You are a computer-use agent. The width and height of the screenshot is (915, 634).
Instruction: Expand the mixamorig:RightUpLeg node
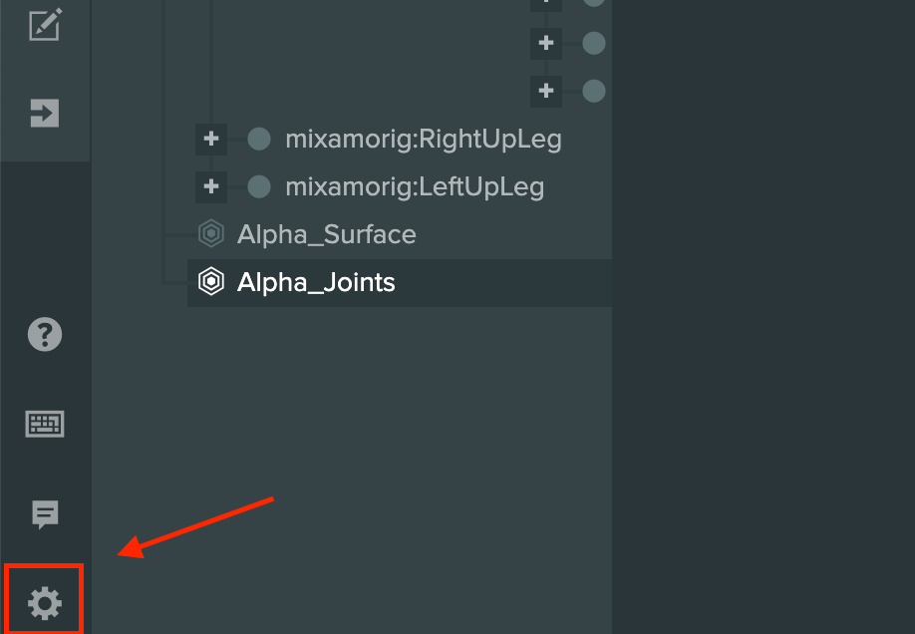click(x=211, y=139)
